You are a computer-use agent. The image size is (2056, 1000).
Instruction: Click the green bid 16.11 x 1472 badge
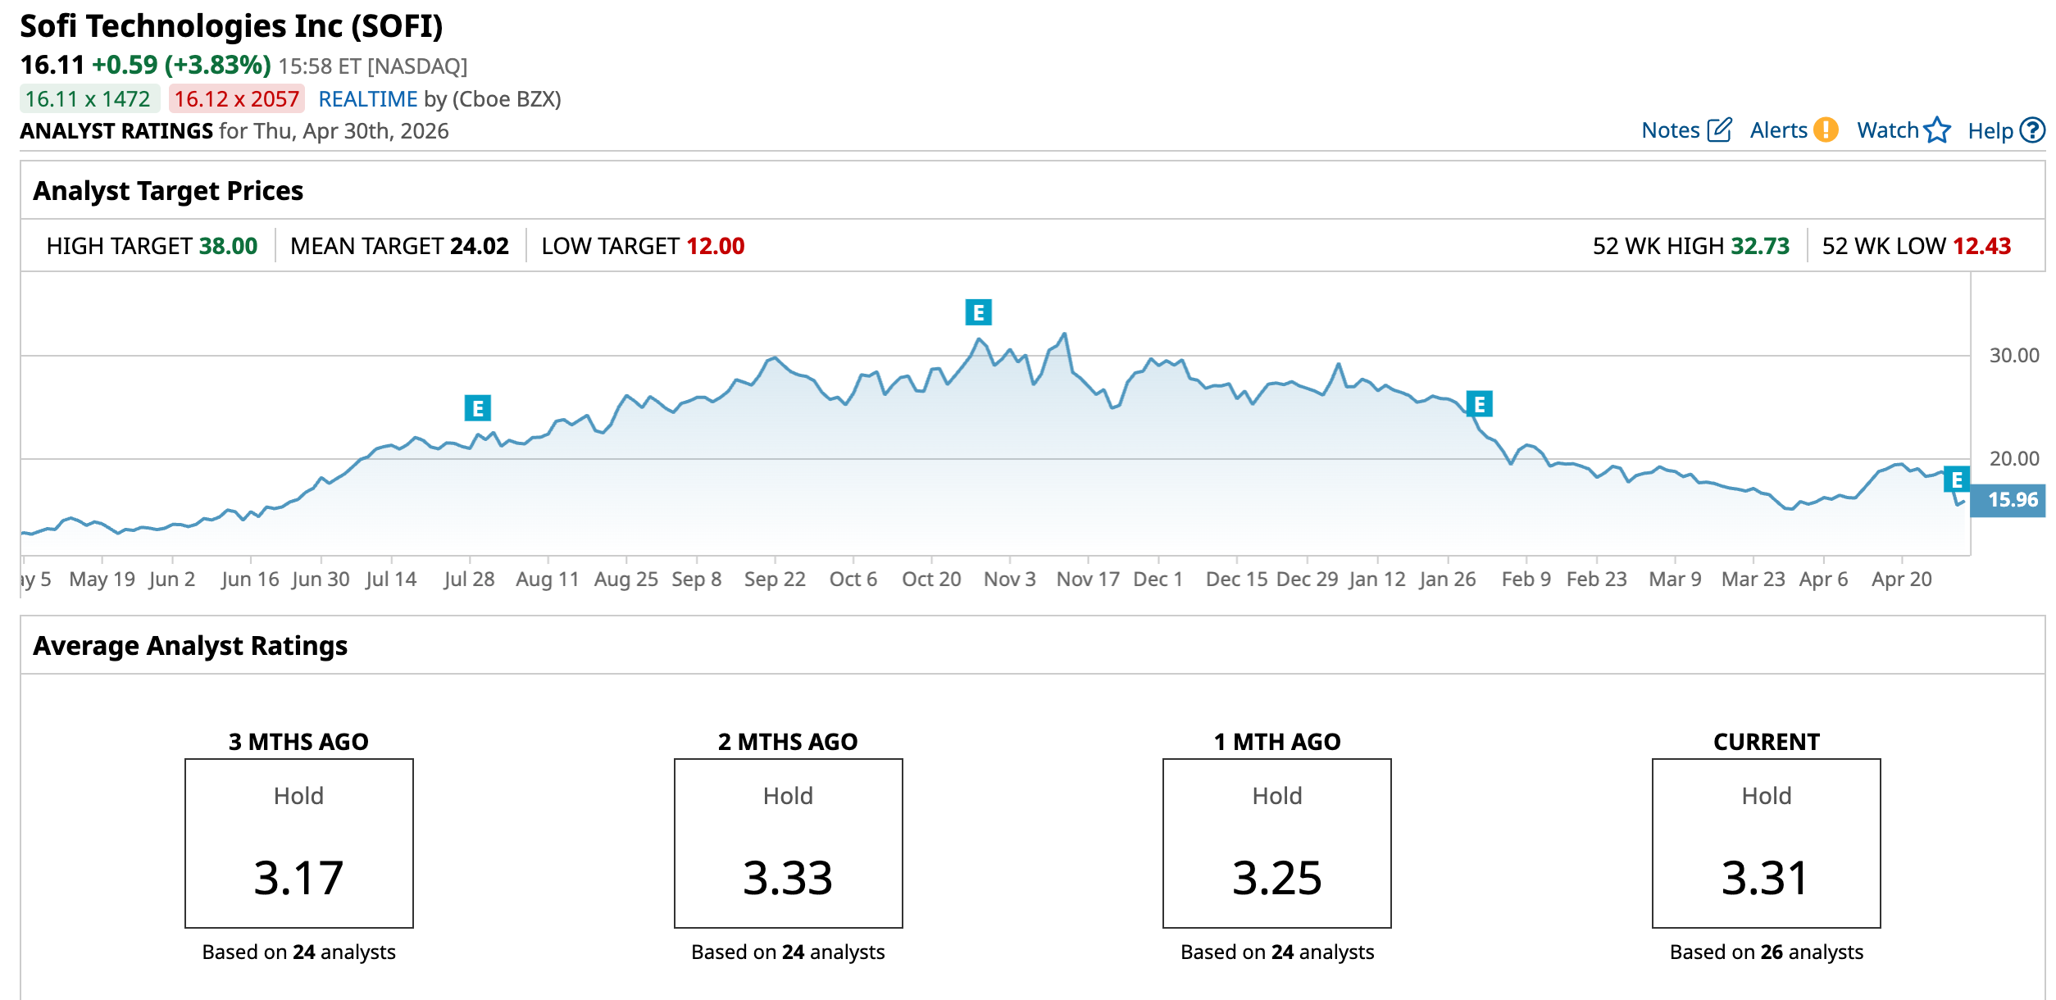(89, 99)
